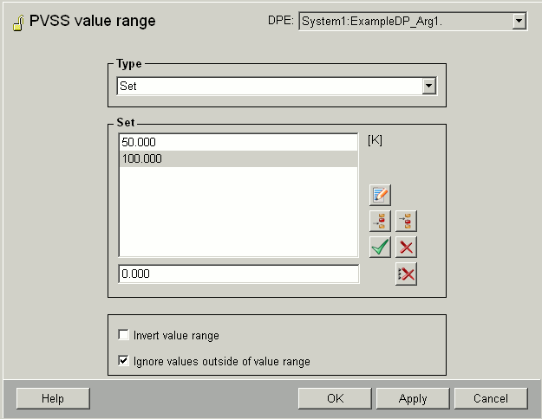
Task: Uncheck Ignore values outside of value range
Action: 124,361
